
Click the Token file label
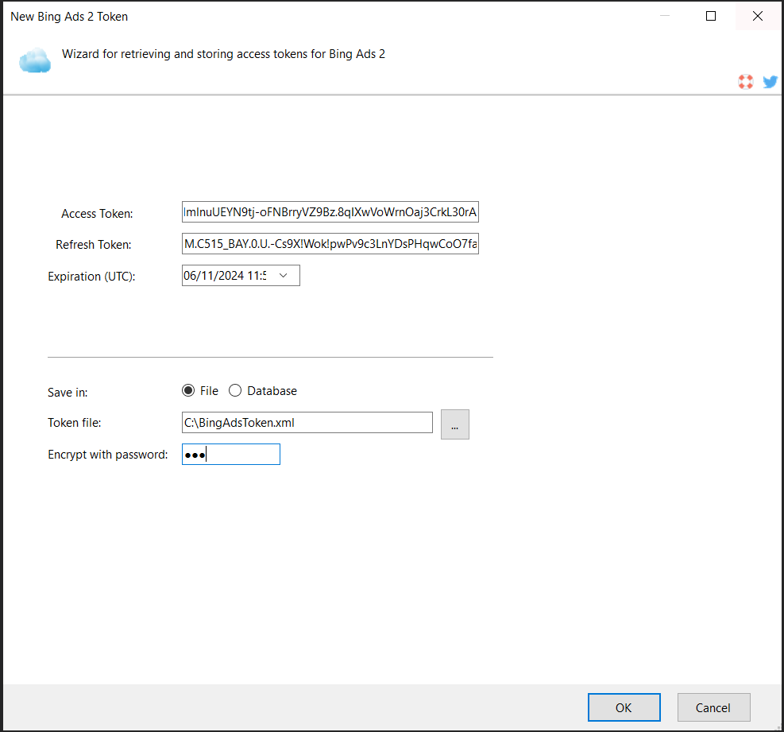[75, 423]
